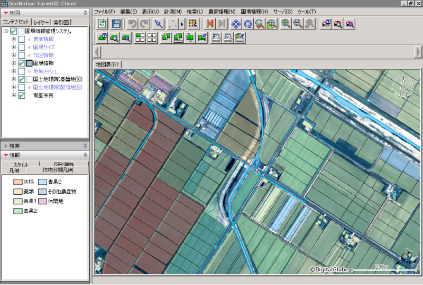The image size is (423, 285).
Task: Click the empty four-square grid icon
Action: 152,37
